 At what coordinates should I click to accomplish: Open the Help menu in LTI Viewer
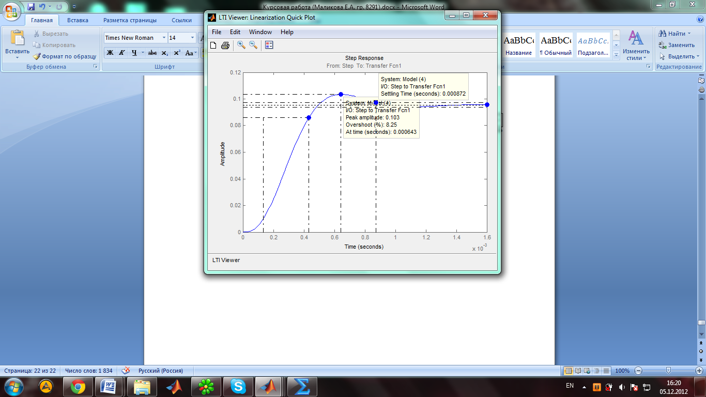point(287,32)
